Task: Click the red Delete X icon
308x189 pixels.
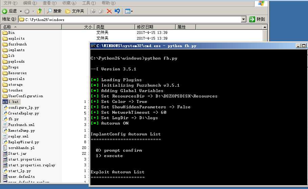Action: pos(109,11)
